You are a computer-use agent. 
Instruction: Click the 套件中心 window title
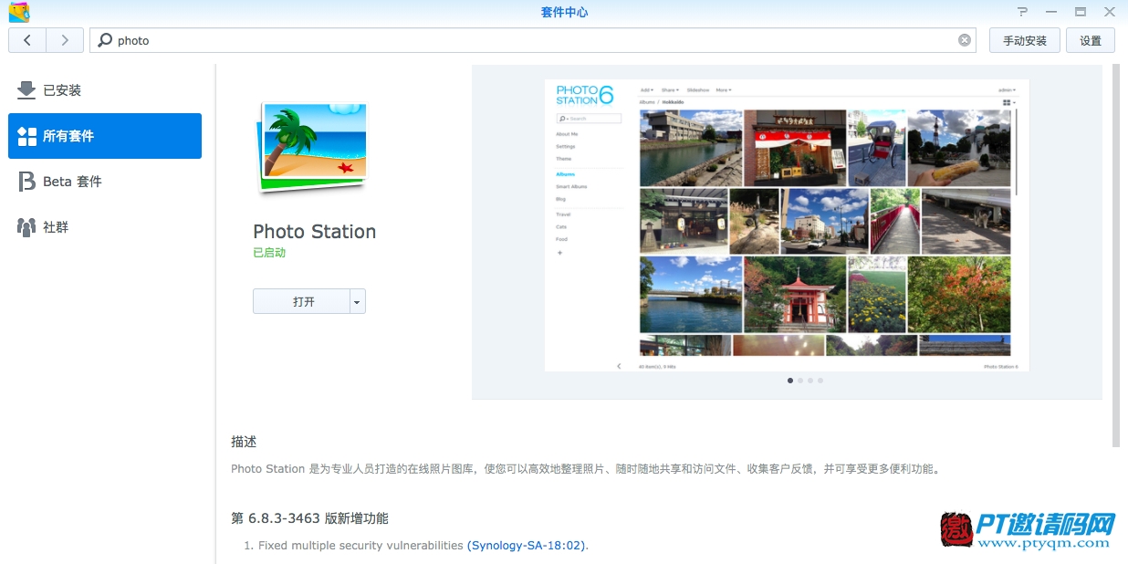564,12
